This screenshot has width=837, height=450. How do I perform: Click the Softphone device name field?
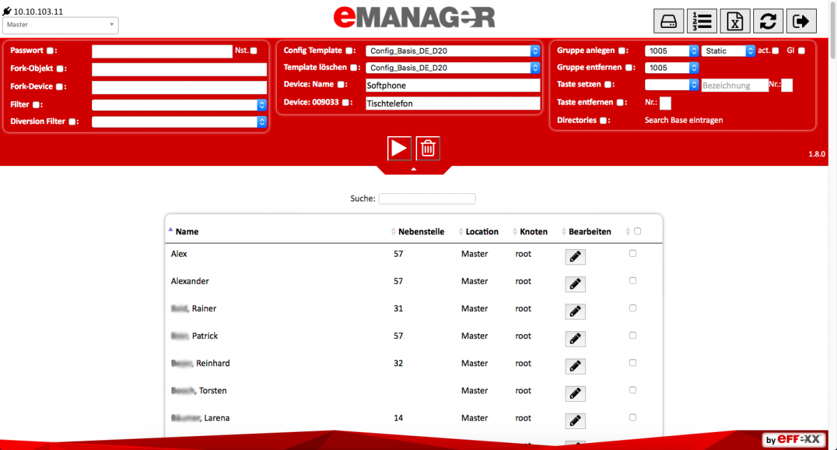453,85
